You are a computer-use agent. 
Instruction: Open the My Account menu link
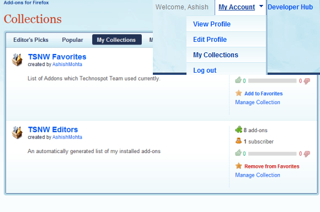(237, 7)
